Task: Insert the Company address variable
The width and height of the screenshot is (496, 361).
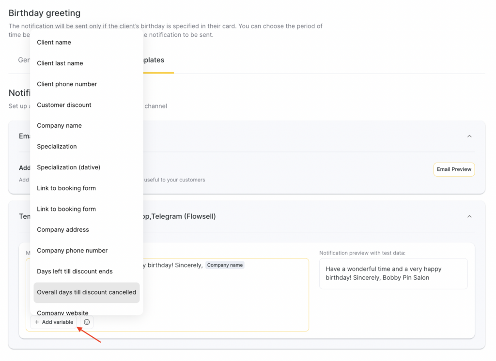Action: pos(63,230)
